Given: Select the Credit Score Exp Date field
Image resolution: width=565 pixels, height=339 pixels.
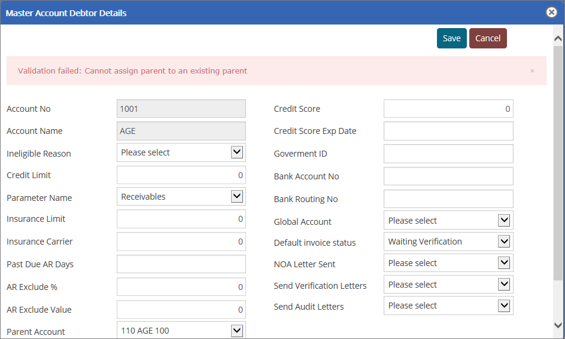Looking at the screenshot, I should click(x=448, y=131).
